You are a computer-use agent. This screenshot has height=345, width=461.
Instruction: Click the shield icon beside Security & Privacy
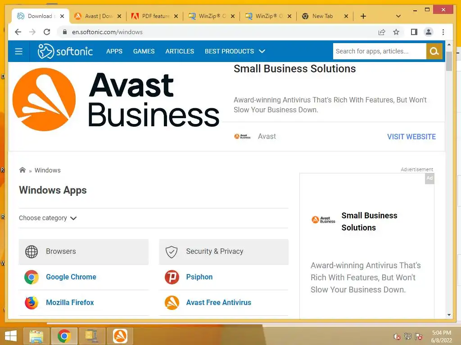pos(172,252)
